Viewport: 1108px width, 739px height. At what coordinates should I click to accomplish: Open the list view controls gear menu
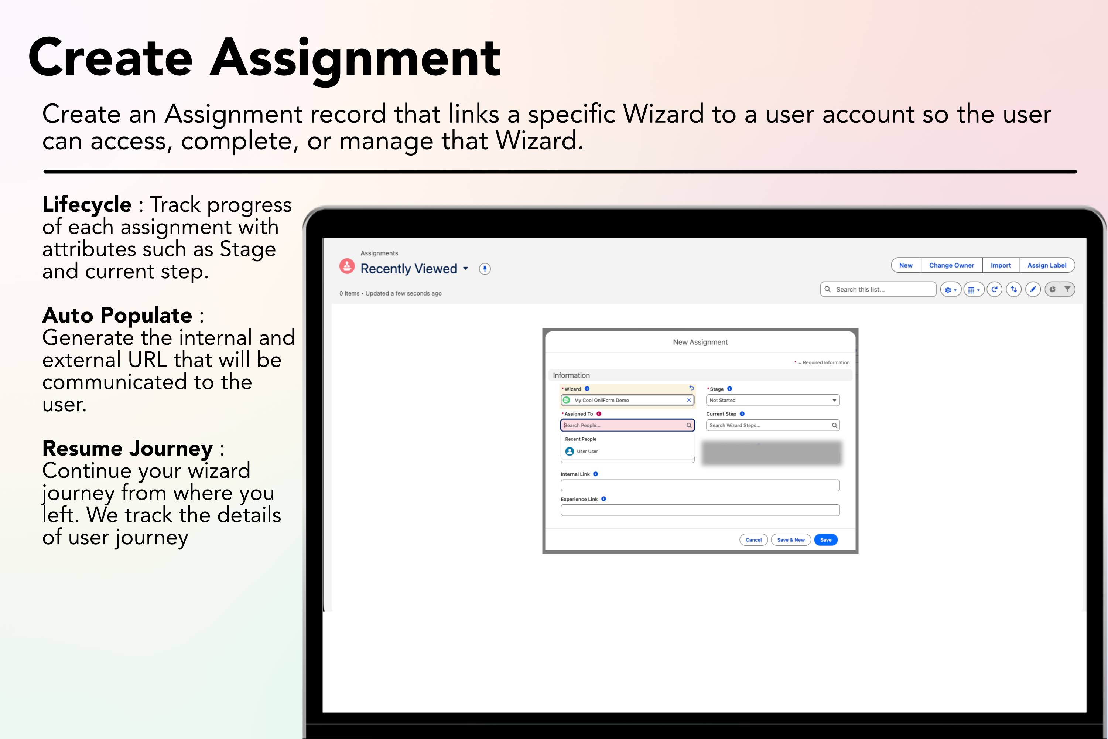951,289
